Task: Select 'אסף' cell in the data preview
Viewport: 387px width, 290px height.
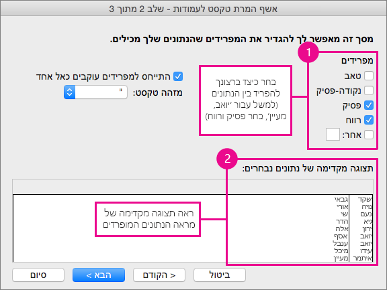Action: point(341,236)
